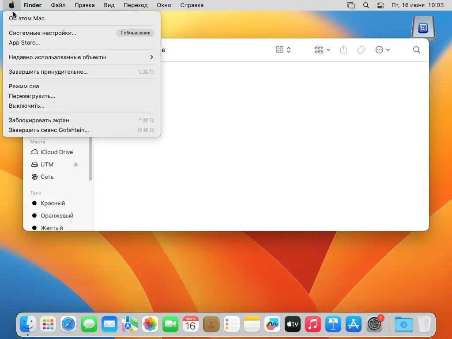Image resolution: width=452 pixels, height=339 pixels.
Task: Open the Файл menu
Action: (58, 5)
